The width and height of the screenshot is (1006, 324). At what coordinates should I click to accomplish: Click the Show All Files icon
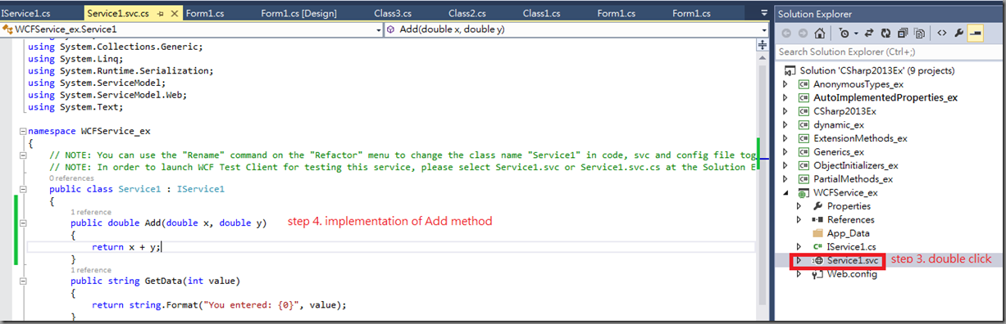(x=919, y=34)
